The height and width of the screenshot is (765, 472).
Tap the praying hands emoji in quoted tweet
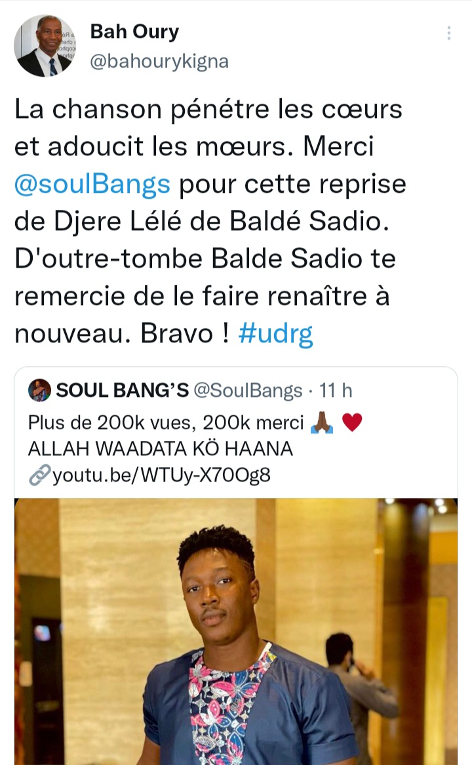coord(322,423)
